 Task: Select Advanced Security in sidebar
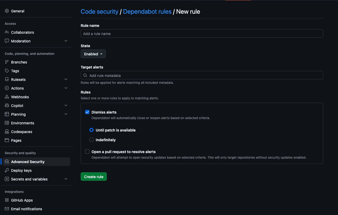36,162
